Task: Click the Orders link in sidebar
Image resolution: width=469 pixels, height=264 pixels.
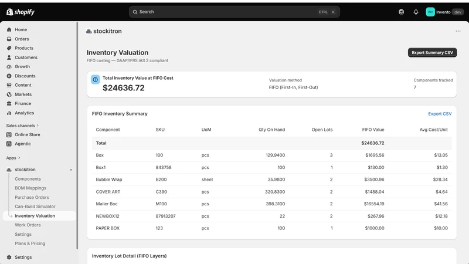Action: tap(22, 39)
